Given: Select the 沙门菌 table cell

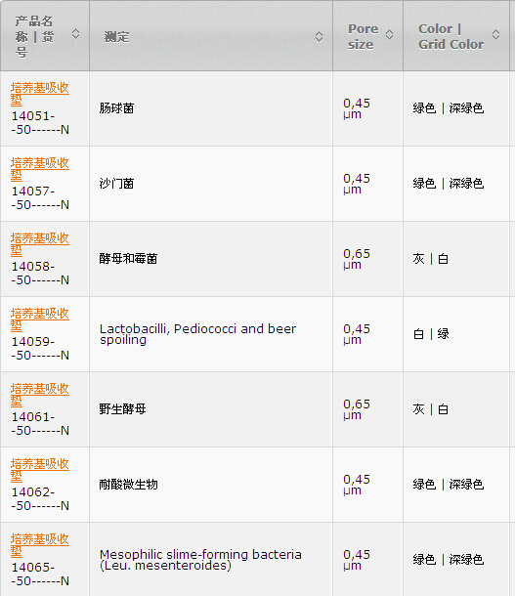Looking at the screenshot, I should [211, 184].
